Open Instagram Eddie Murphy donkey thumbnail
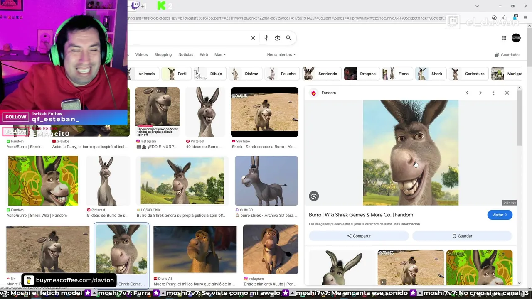This screenshot has width=532, height=299. pos(157,112)
